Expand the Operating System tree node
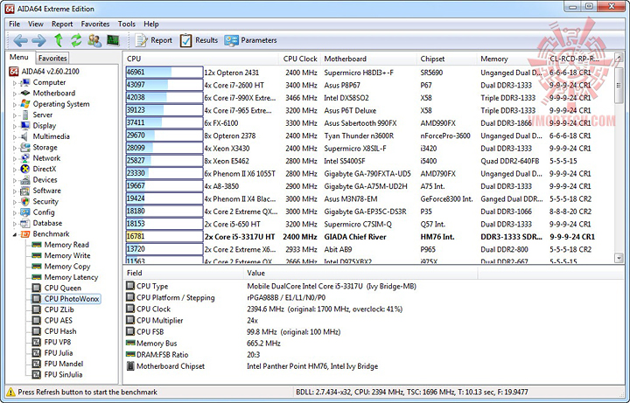Image resolution: width=630 pixels, height=403 pixels. pos(15,104)
